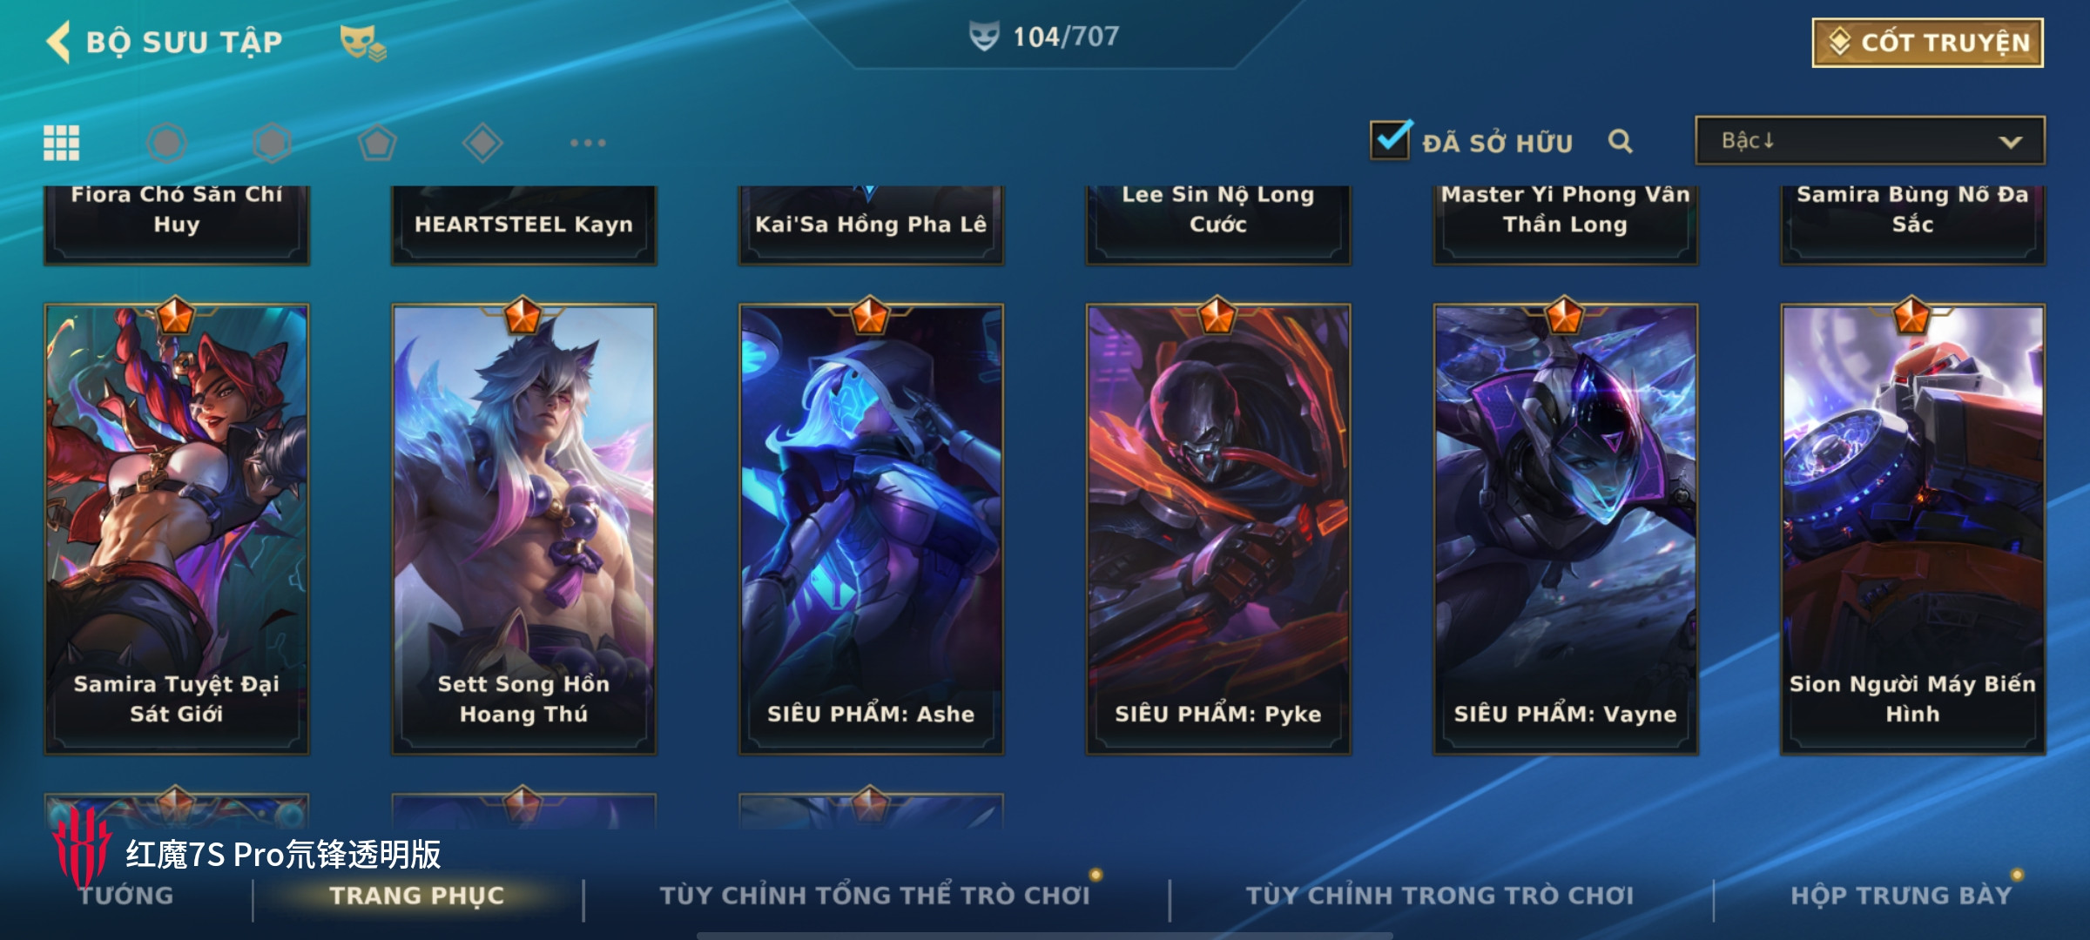This screenshot has height=940, width=2090.
Task: Click the chevron on the sort dropdown
Action: pyautogui.click(x=2010, y=142)
